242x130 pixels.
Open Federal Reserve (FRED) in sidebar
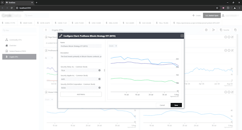(x=19, y=51)
